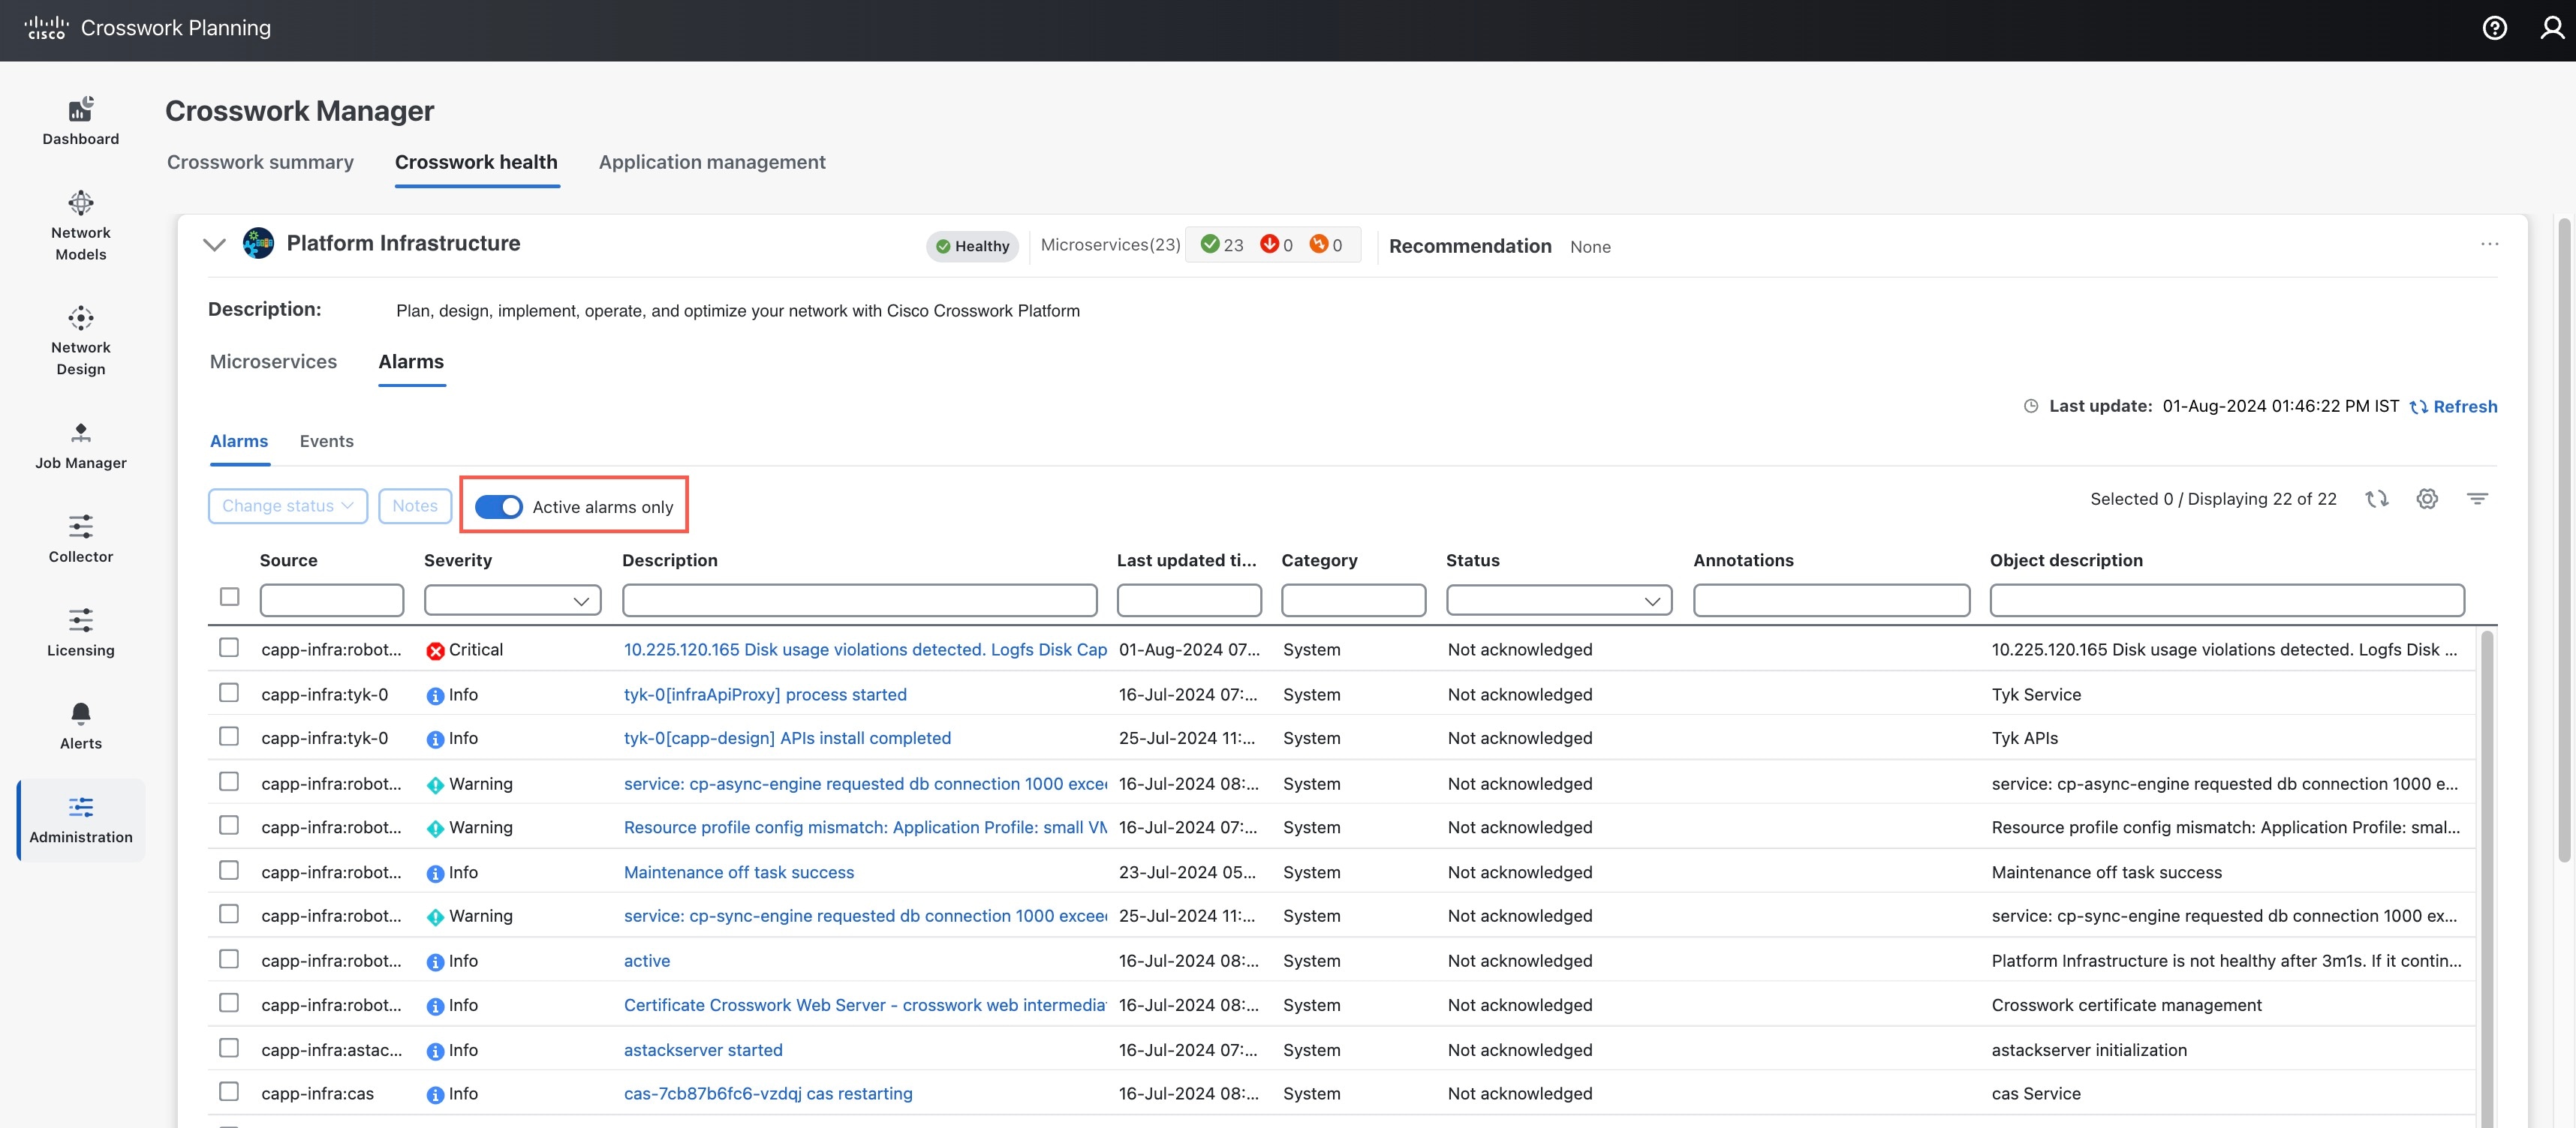Viewport: 2576px width, 1128px height.
Task: Open table column settings gear
Action: click(x=2427, y=499)
